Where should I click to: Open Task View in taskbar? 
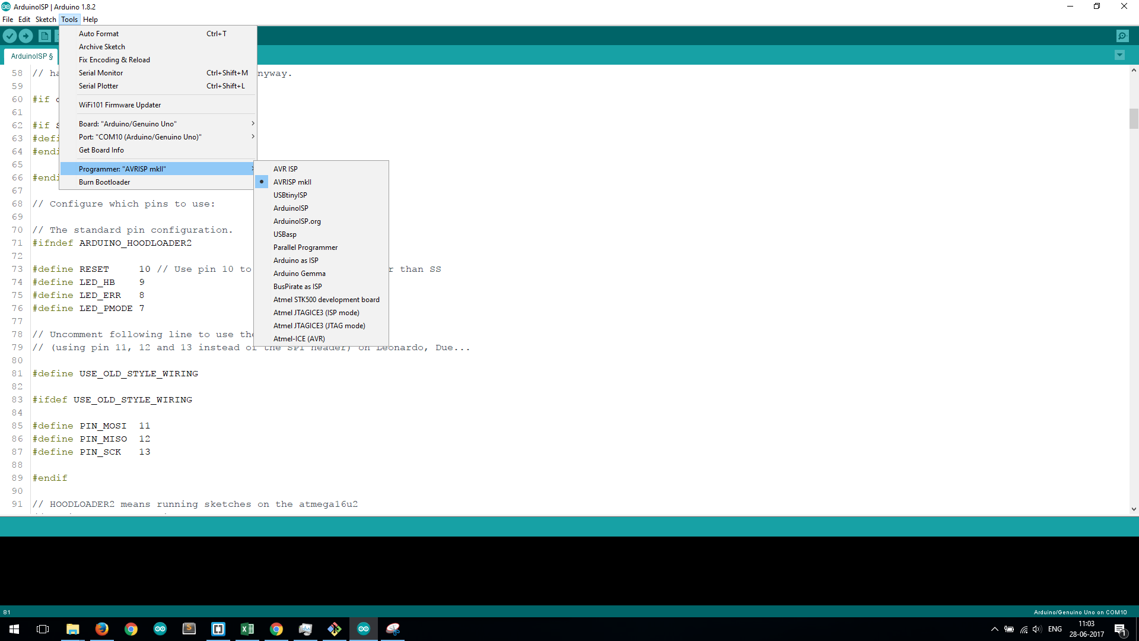click(43, 629)
